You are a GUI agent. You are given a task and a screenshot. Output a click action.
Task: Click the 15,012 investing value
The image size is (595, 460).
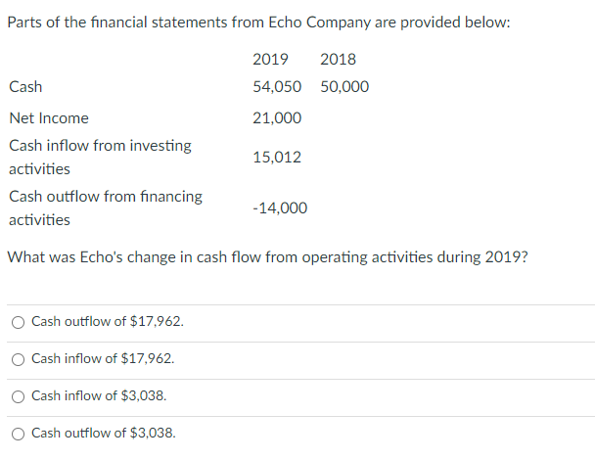pyautogui.click(x=277, y=157)
